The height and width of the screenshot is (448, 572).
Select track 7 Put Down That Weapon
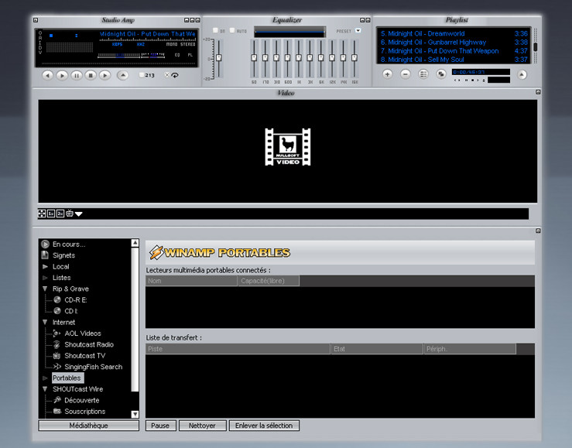click(454, 51)
